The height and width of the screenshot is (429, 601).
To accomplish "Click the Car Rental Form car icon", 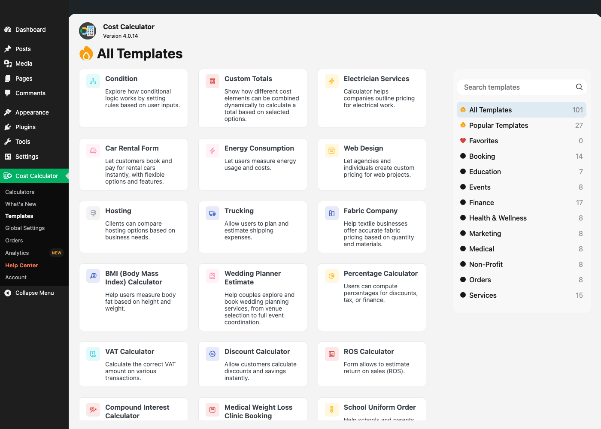I will pyautogui.click(x=93, y=151).
